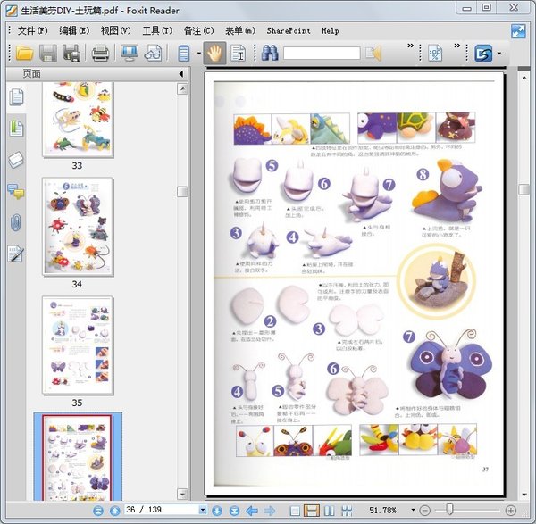The width and height of the screenshot is (536, 524).
Task: Click the zoom slider handle
Action: tap(448, 511)
